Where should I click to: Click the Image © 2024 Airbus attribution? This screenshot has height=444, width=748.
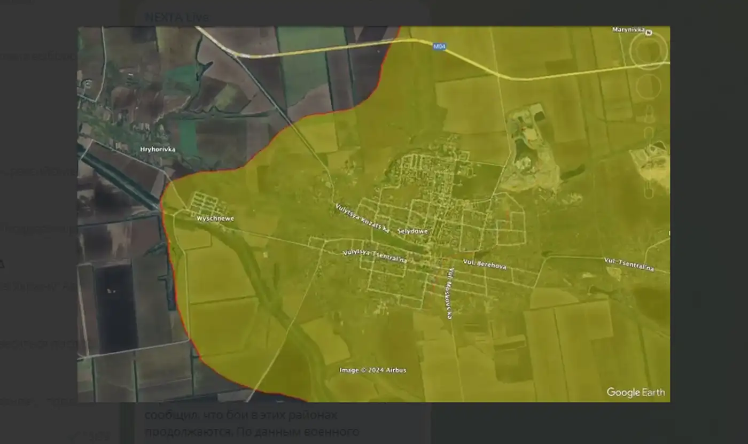click(x=373, y=370)
